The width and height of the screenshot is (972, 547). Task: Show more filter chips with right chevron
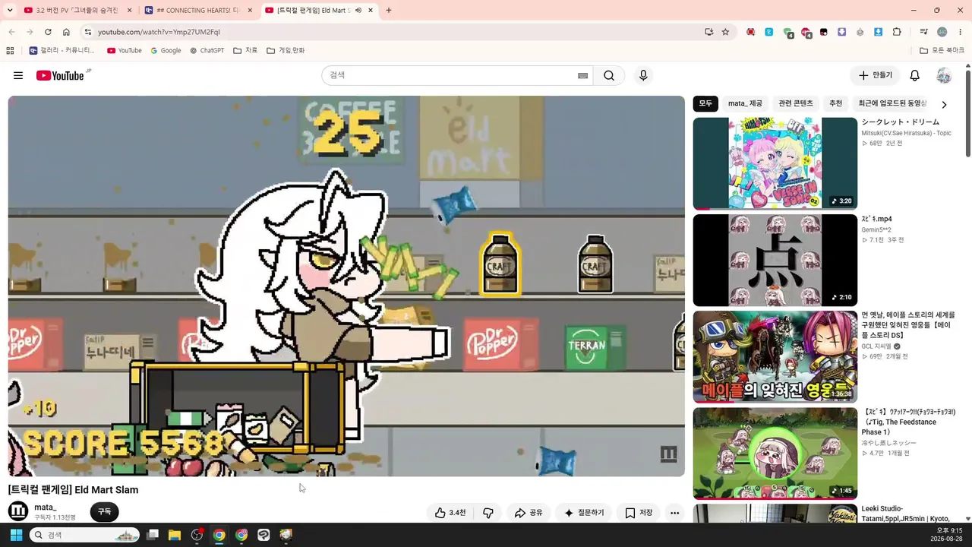[944, 105]
